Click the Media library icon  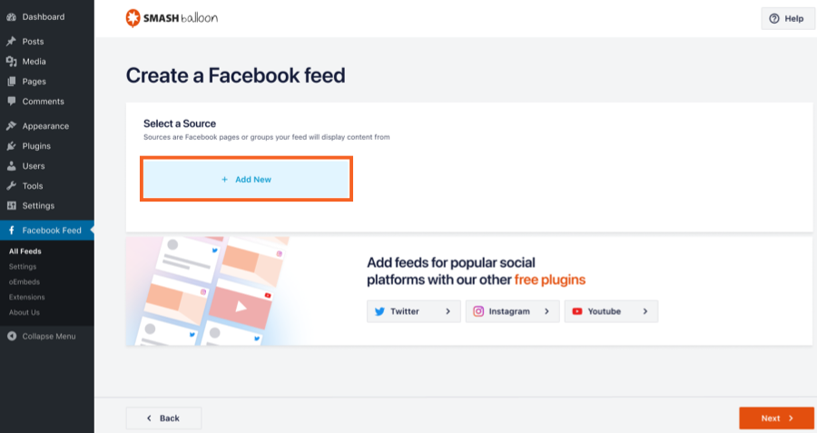11,62
